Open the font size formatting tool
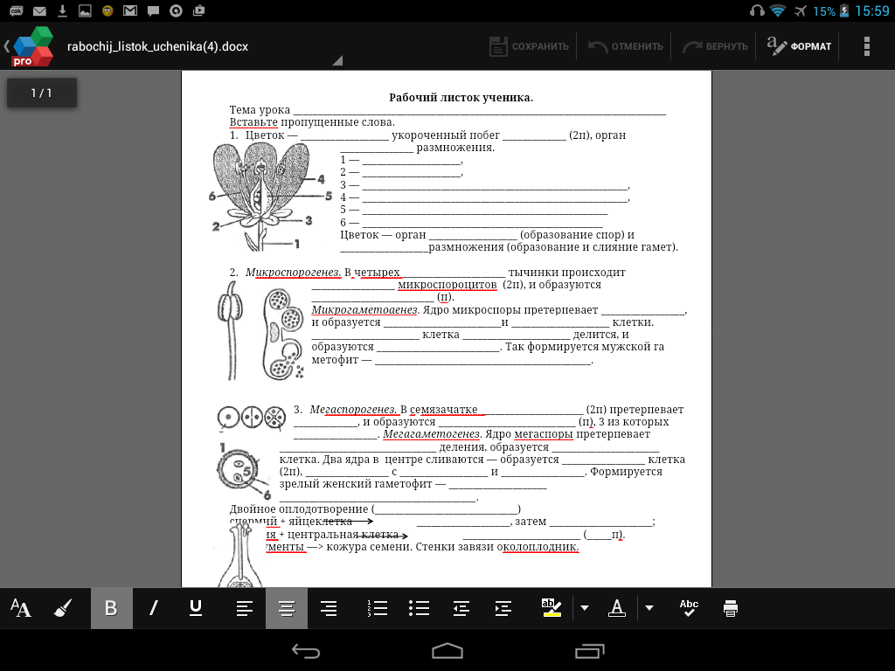 [x=21, y=608]
